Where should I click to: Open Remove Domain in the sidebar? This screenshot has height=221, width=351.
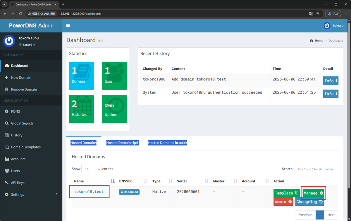[x=31, y=89]
